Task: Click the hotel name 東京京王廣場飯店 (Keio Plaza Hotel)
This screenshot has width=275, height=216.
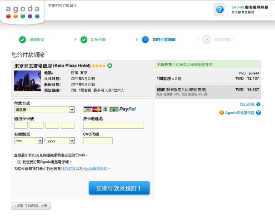Action: coord(52,66)
